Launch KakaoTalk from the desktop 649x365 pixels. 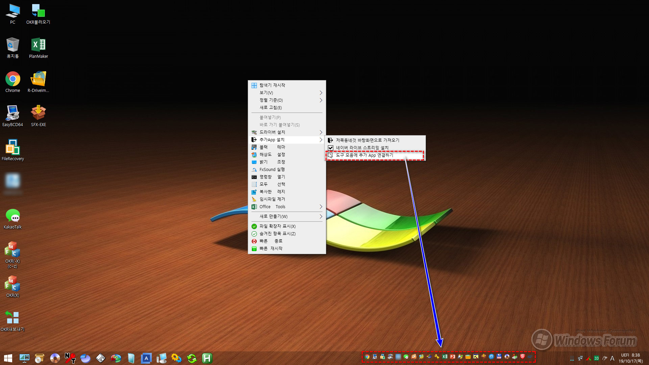pos(13,219)
